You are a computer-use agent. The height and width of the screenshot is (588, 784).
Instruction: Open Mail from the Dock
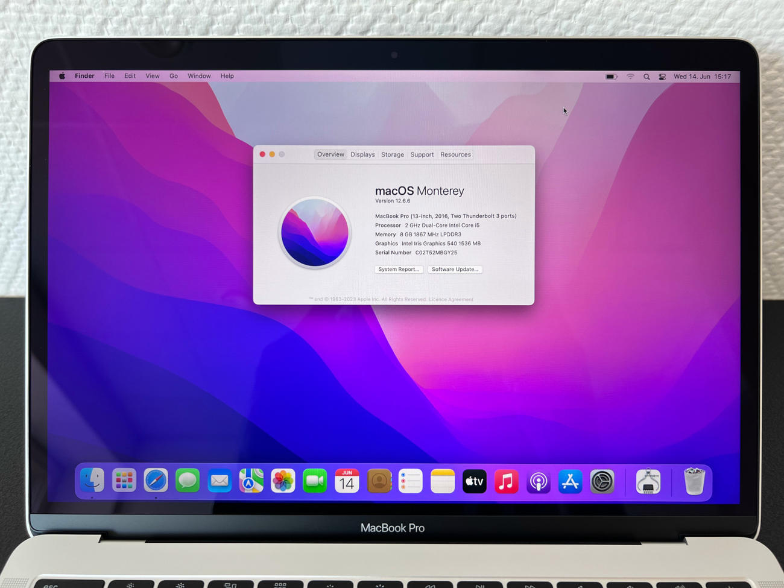220,481
